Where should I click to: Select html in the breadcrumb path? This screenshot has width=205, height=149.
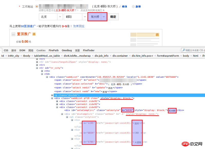pyautogui.click(x=196, y=56)
